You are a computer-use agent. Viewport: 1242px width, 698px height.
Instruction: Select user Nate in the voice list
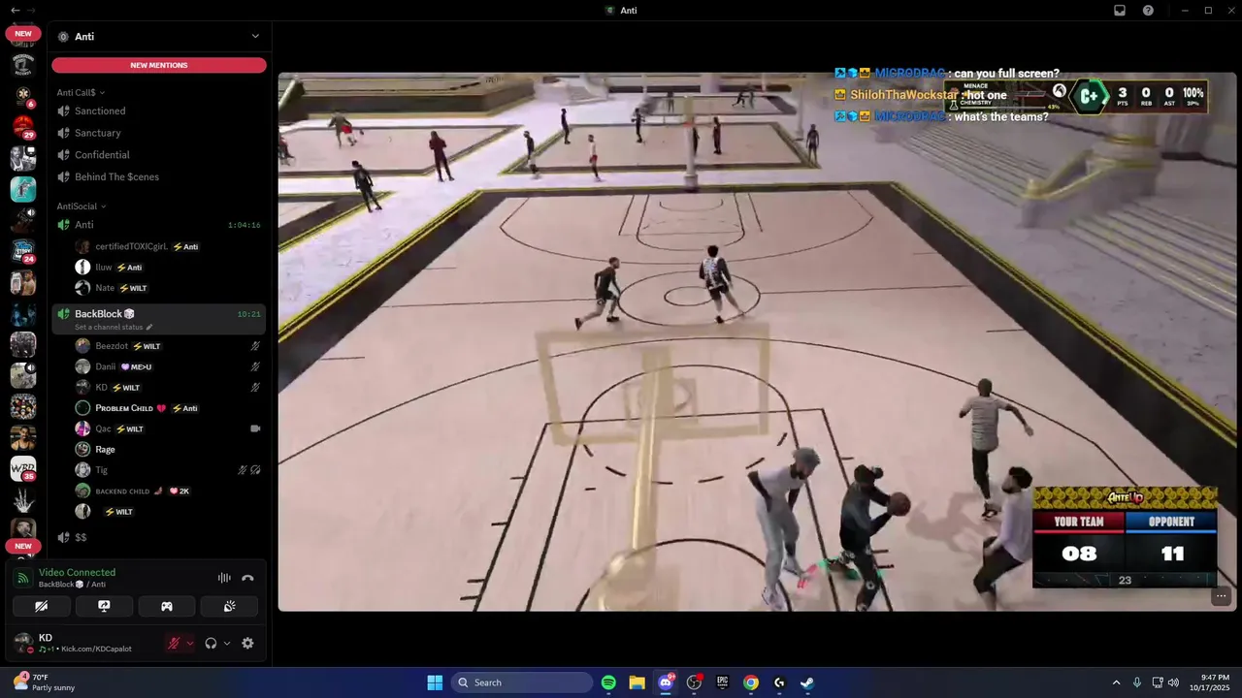pos(160,288)
